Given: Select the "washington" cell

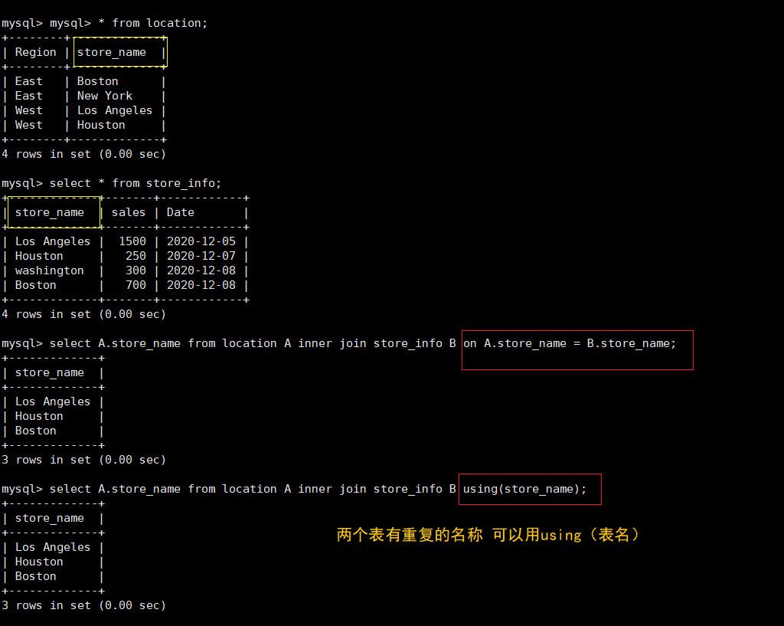Looking at the screenshot, I should click(x=50, y=270).
